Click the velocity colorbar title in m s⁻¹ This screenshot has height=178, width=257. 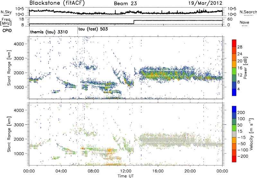point(251,134)
